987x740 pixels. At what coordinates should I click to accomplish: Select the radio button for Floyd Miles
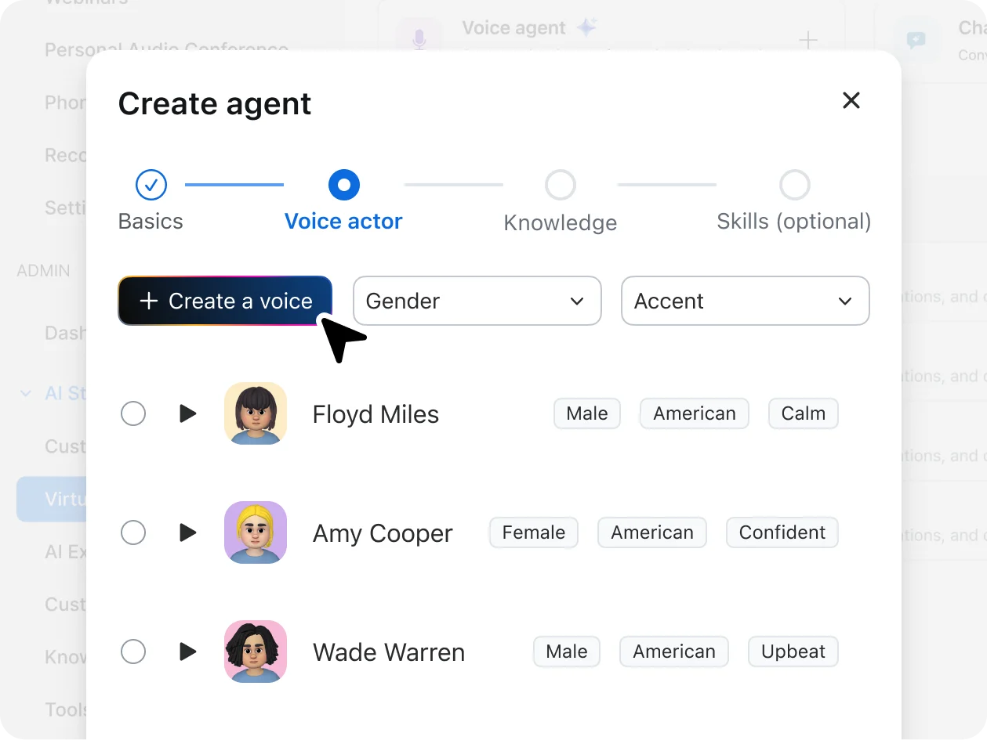[133, 413]
